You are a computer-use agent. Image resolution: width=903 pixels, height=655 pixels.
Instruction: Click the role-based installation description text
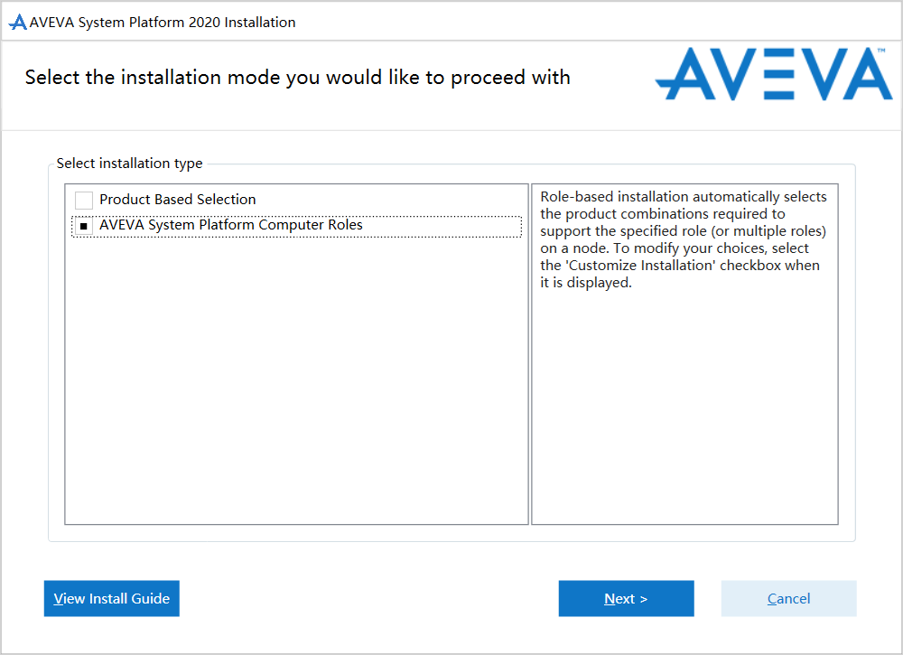pos(684,239)
